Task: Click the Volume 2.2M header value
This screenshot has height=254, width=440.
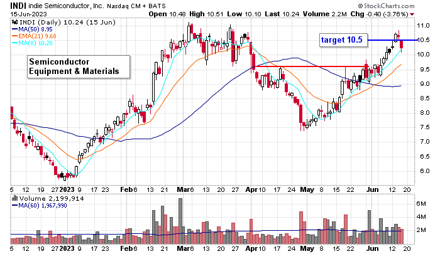Action: tap(324, 14)
